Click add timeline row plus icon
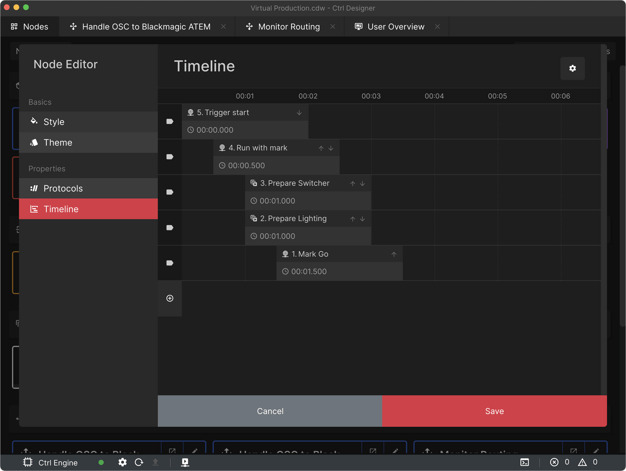This screenshot has width=626, height=471. (170, 298)
